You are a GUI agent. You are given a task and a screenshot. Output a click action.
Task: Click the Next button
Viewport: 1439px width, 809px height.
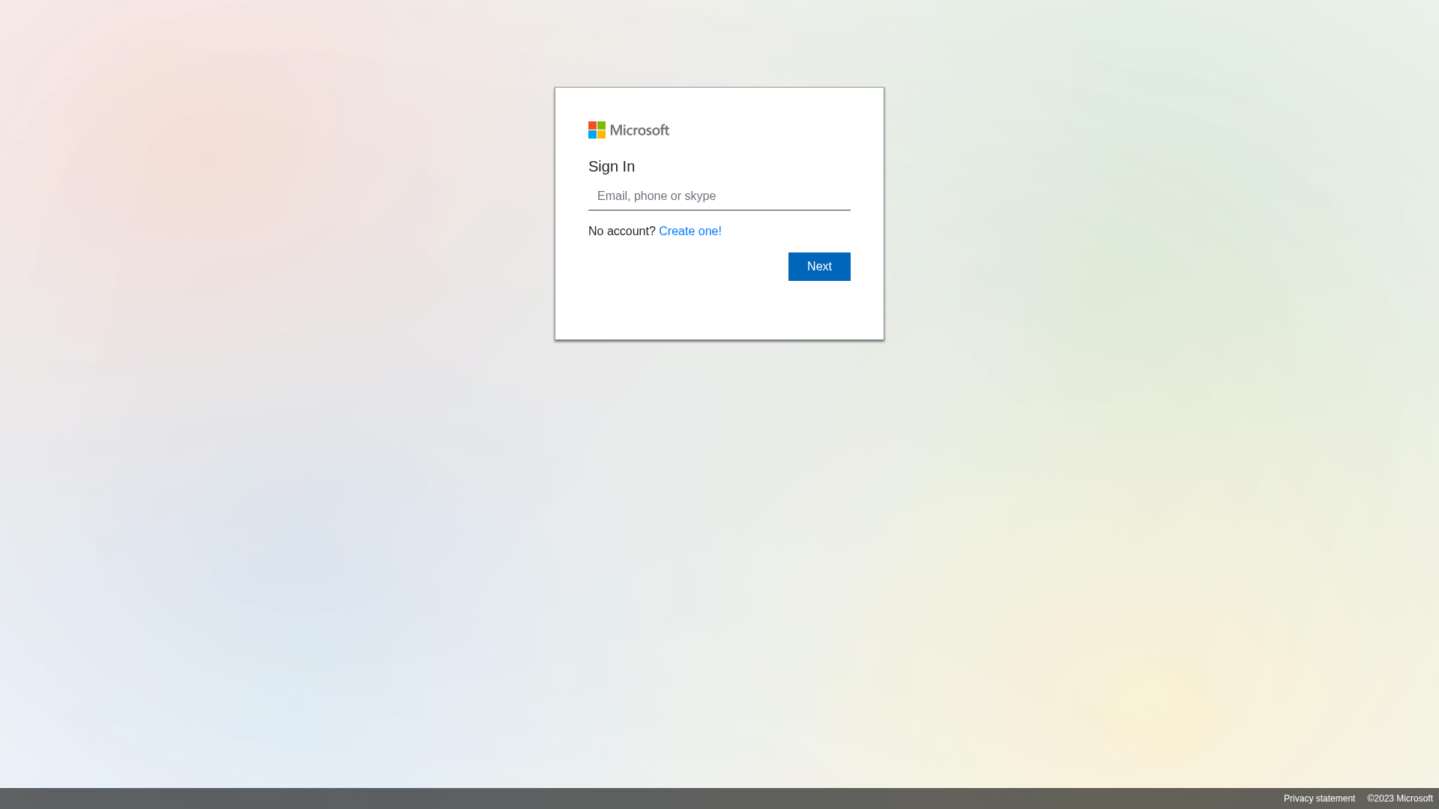(x=819, y=267)
